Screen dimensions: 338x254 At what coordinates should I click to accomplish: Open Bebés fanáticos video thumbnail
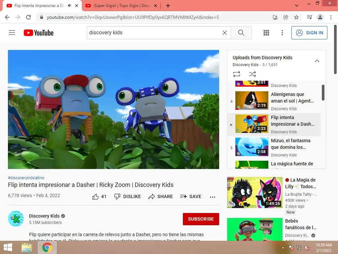[254, 230]
